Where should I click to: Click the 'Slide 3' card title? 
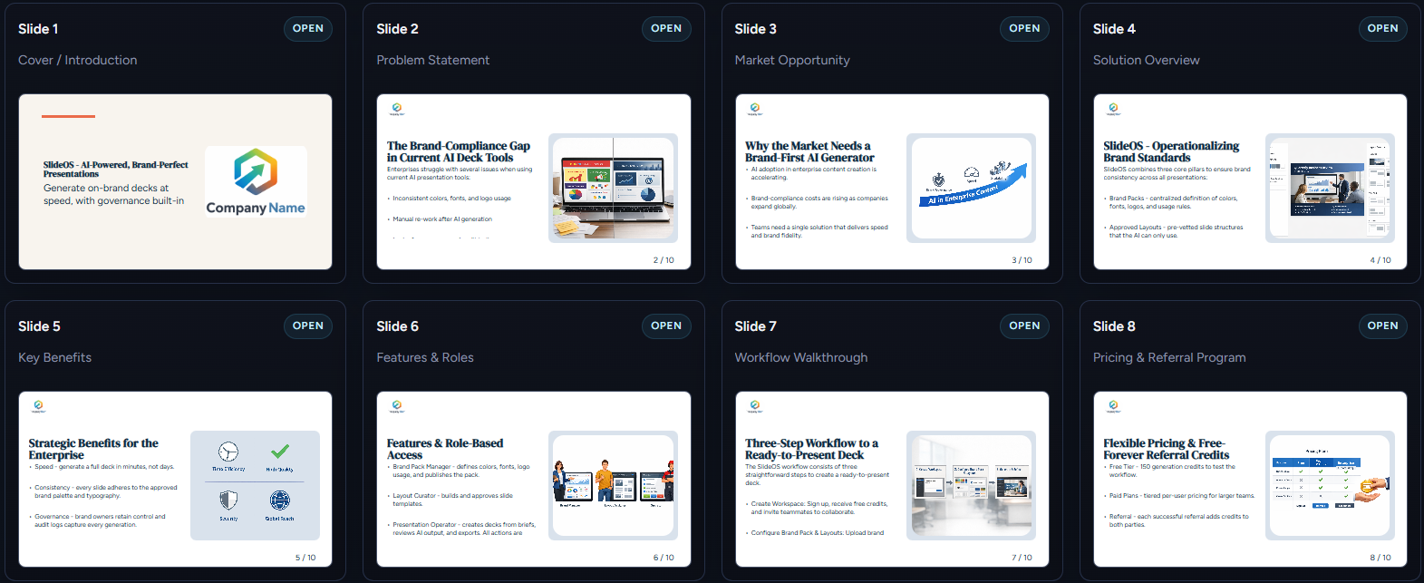pyautogui.click(x=755, y=29)
